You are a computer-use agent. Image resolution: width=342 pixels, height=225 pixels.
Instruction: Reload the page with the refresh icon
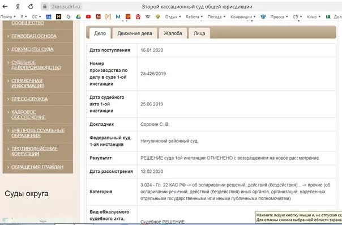[x=31, y=7]
